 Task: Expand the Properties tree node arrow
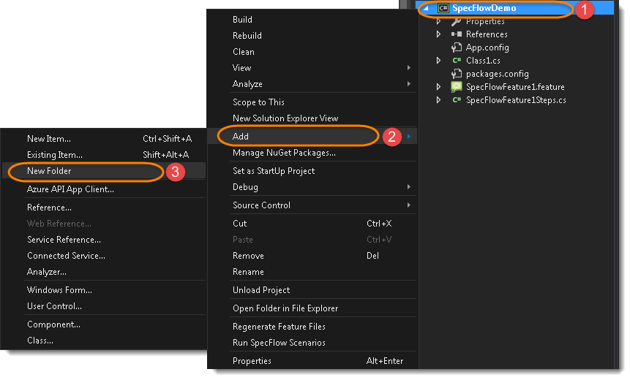(x=438, y=21)
